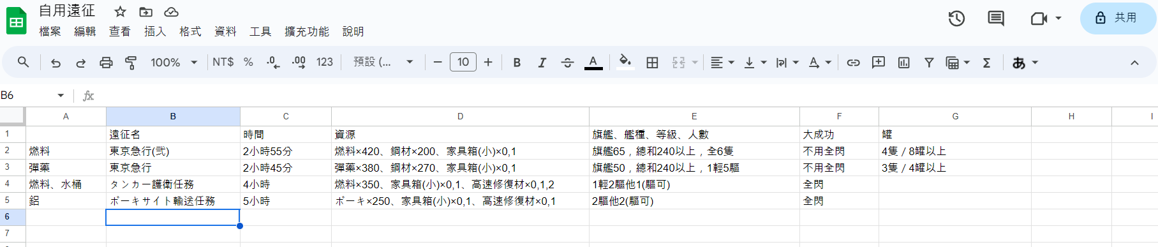Click the paint format roller icon
The width and height of the screenshot is (1158, 247).
click(131, 63)
